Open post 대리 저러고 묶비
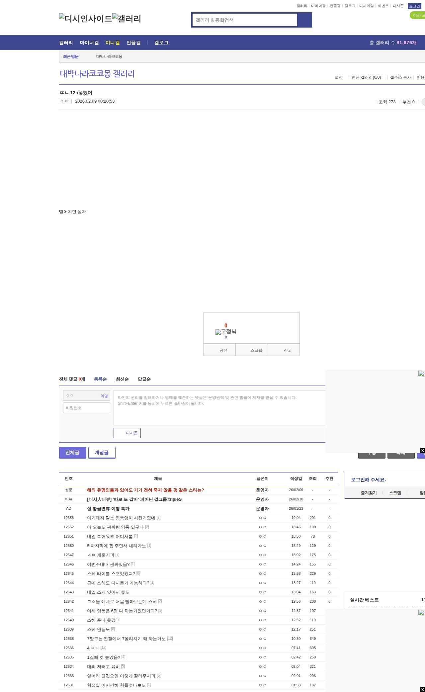The image size is (425, 692). pos(103,666)
